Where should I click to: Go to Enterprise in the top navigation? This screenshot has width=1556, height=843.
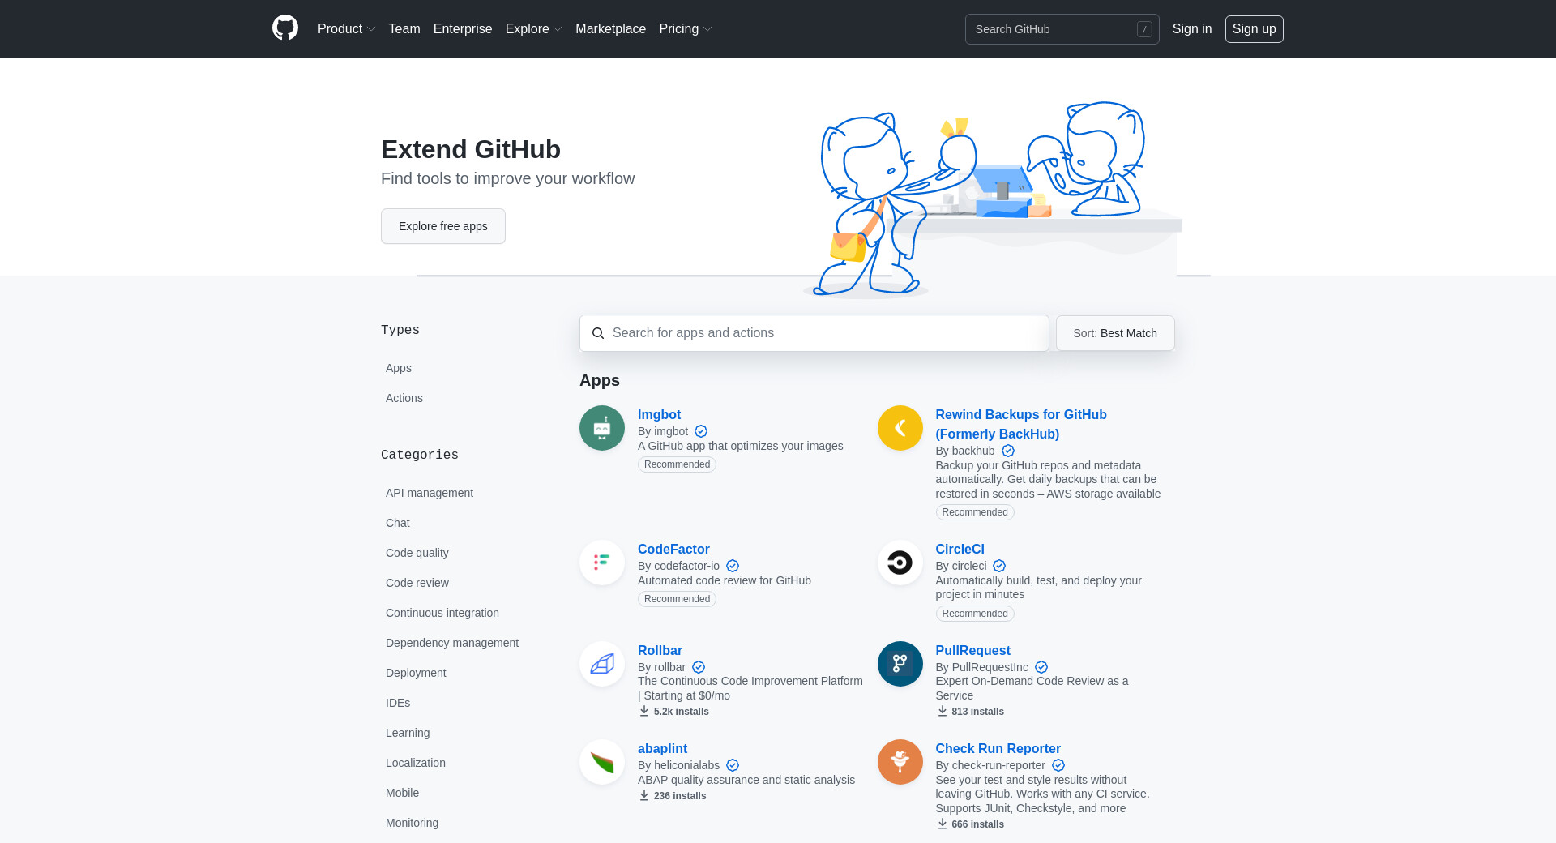pos(463,29)
